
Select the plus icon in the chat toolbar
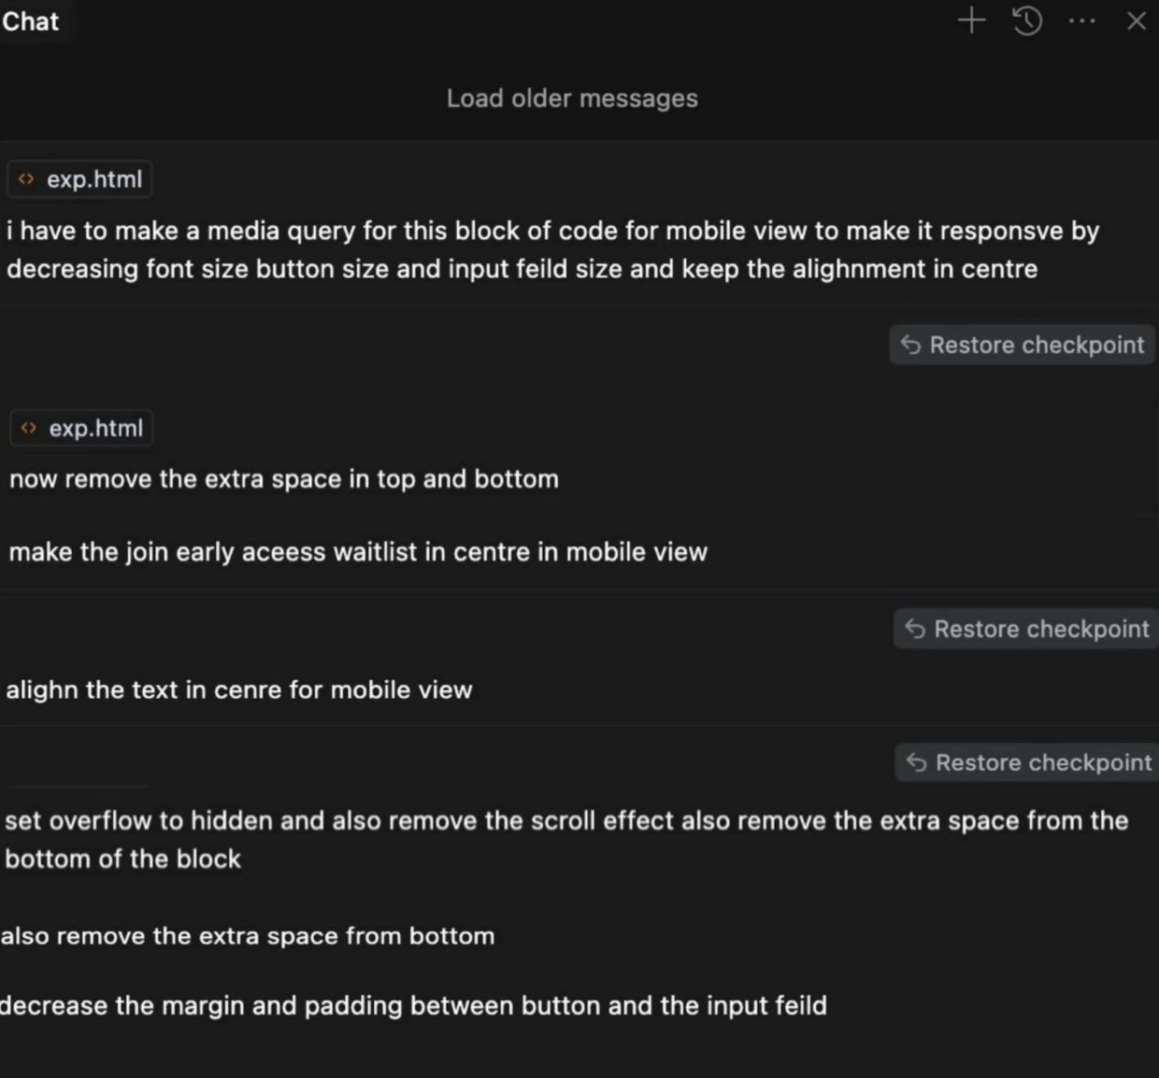coord(970,21)
